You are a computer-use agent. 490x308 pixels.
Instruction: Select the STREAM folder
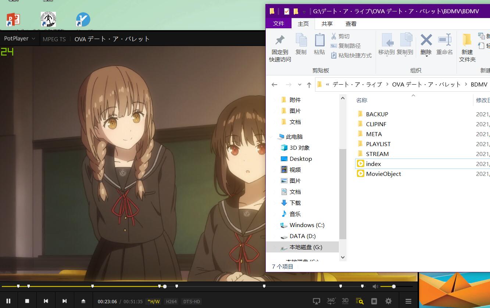377,154
